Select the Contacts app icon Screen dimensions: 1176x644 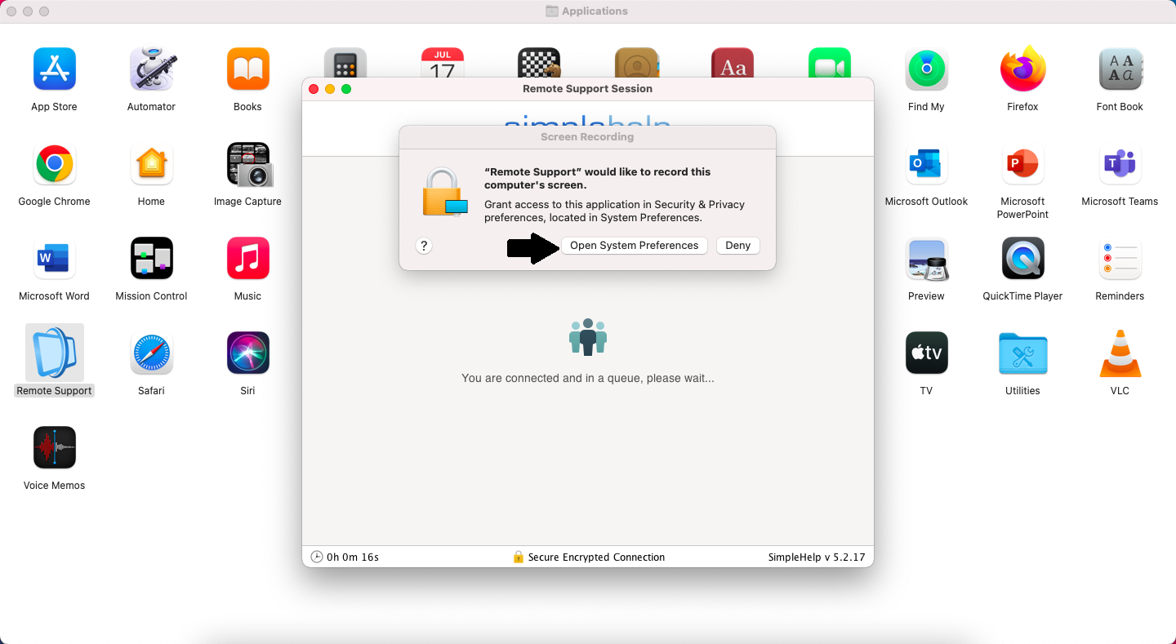click(636, 63)
